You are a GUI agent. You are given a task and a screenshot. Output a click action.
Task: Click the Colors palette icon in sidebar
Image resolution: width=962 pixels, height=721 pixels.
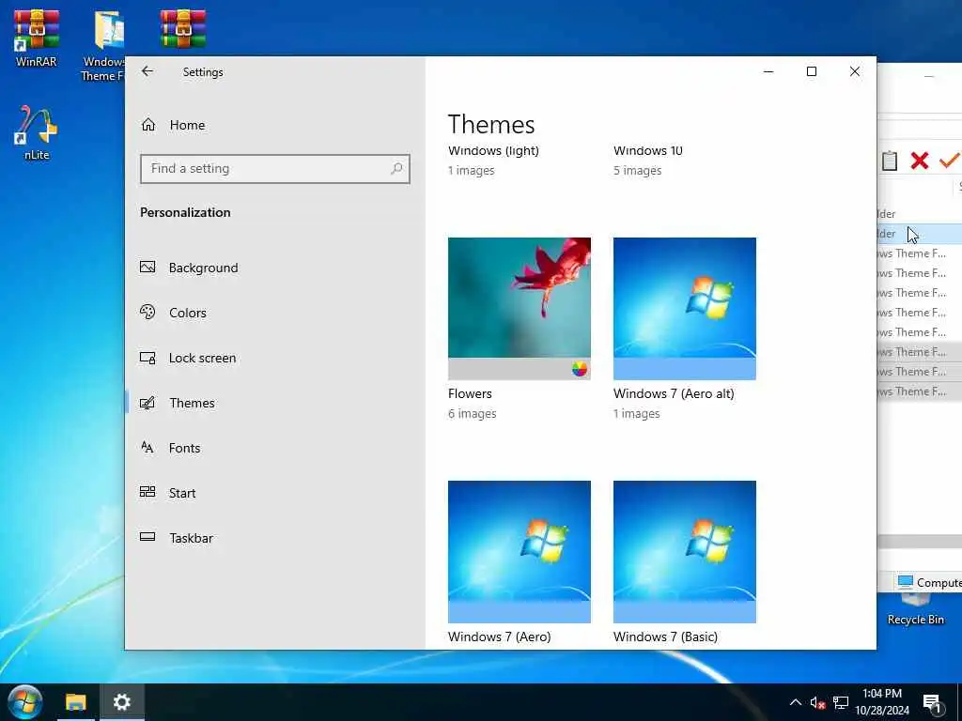pyautogui.click(x=147, y=312)
